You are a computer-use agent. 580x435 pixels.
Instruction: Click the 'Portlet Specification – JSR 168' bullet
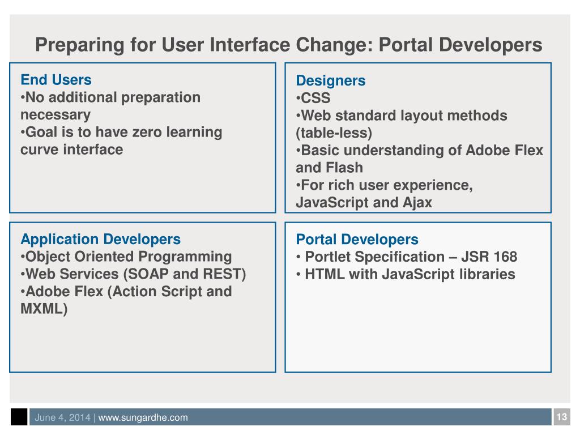click(407, 257)
